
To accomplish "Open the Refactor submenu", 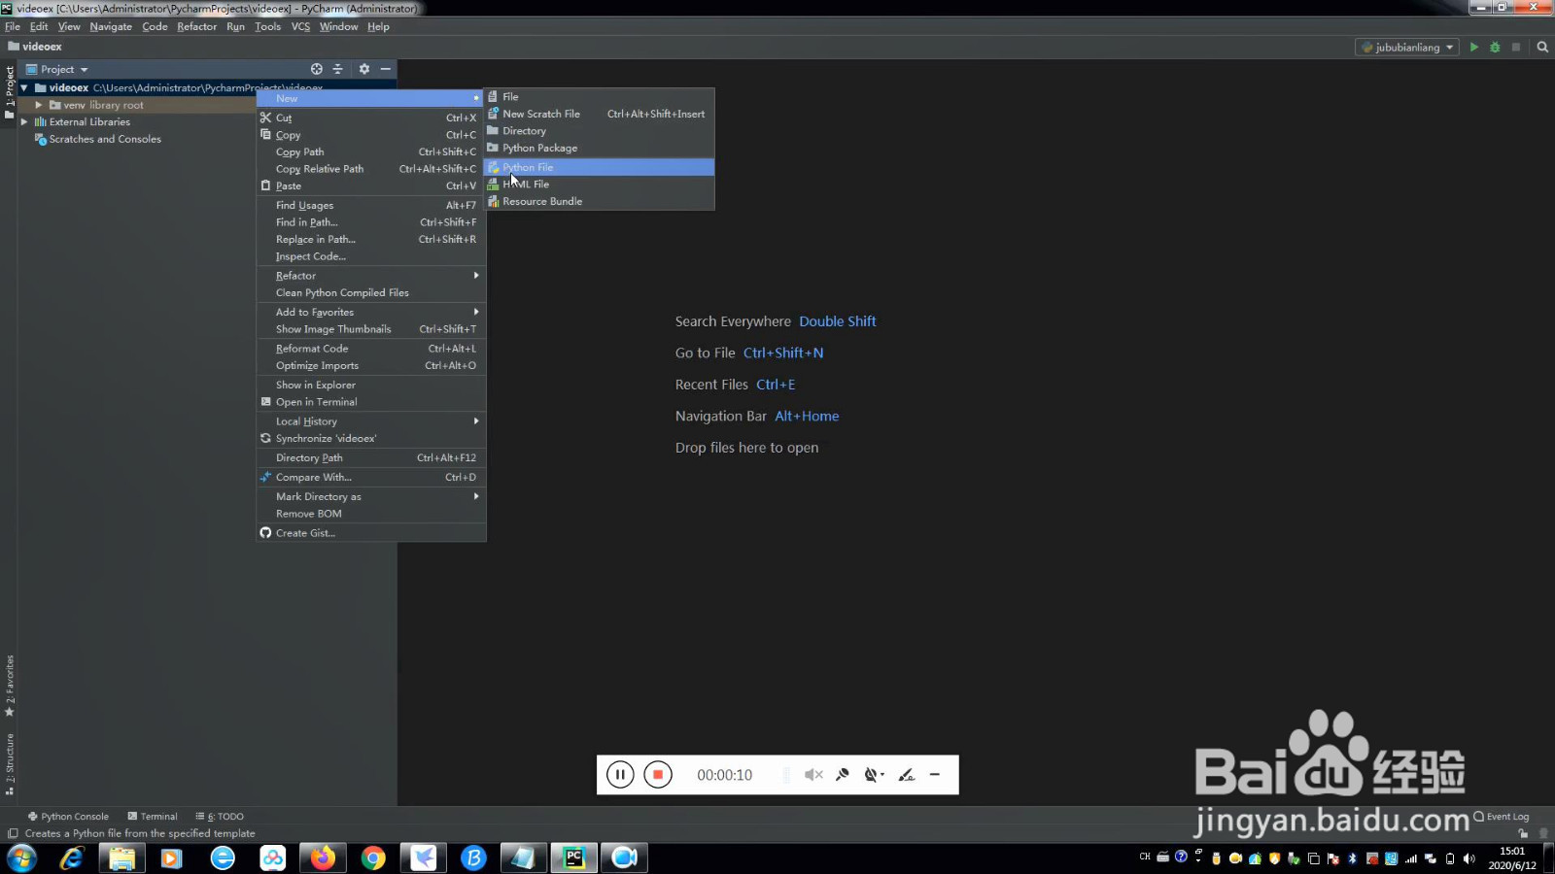I will (x=371, y=276).
